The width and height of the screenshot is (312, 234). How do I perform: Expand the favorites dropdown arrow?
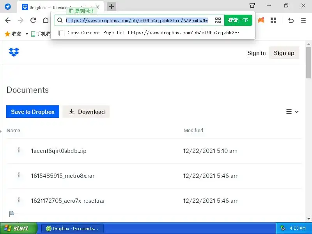pyautogui.click(x=27, y=34)
